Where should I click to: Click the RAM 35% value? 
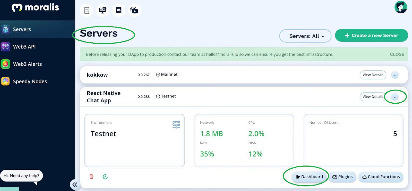click(207, 154)
